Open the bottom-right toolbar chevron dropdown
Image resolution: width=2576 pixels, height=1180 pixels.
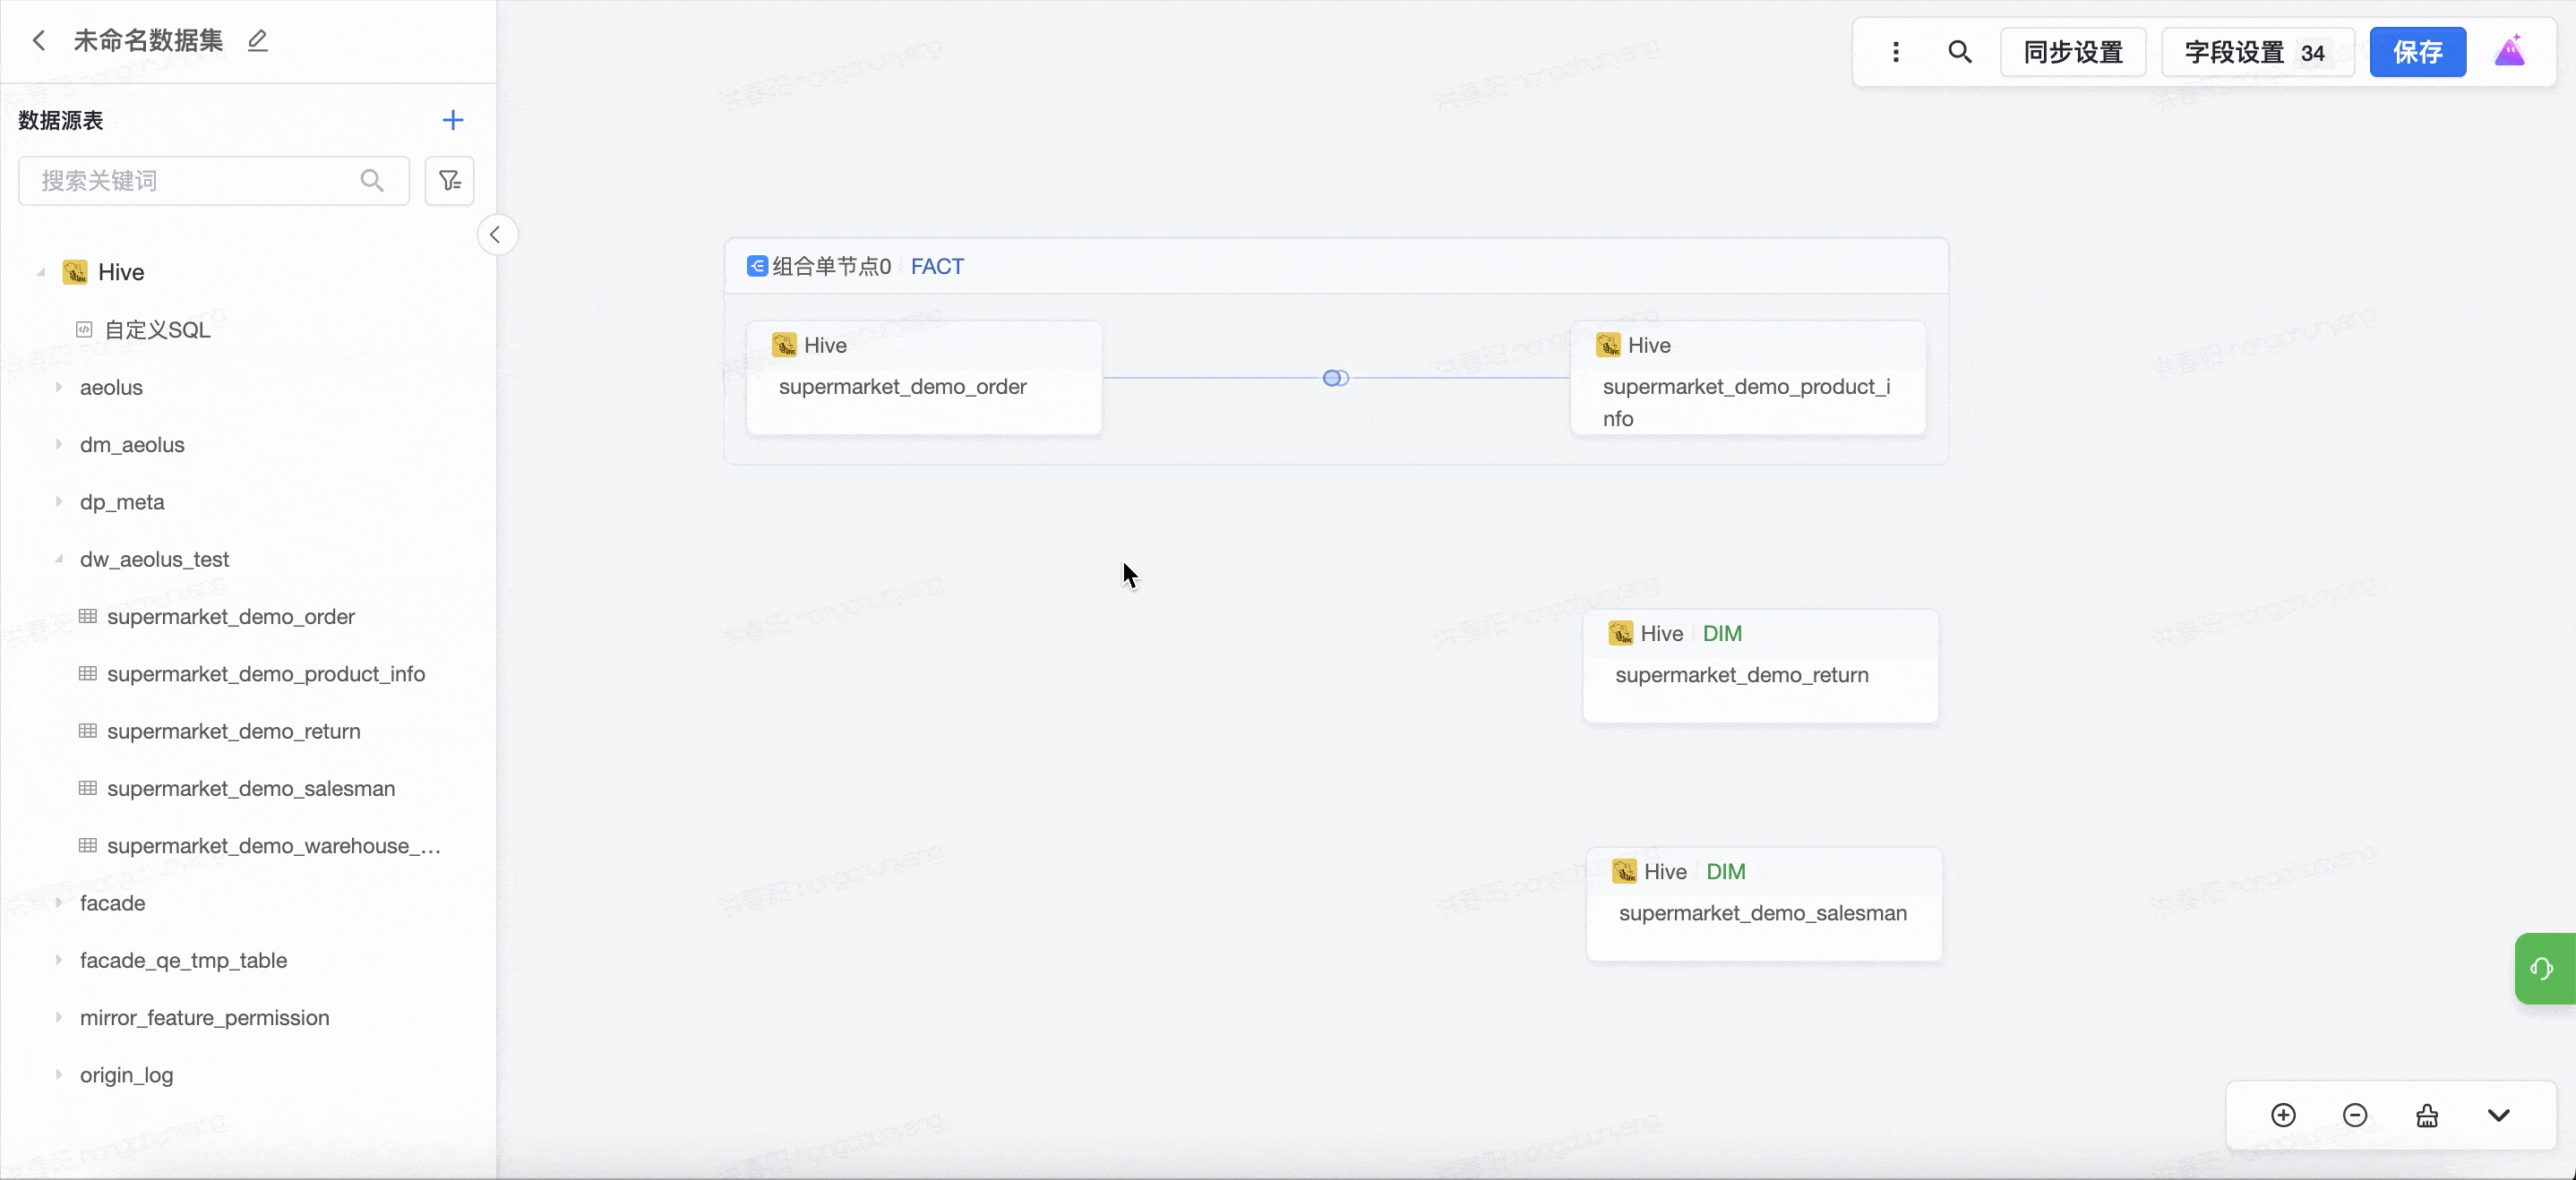coord(2498,1115)
